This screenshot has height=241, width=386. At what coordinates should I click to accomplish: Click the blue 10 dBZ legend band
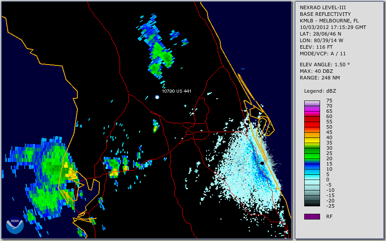312,166
